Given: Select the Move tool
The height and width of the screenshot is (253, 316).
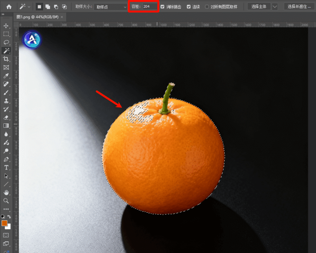Looking at the screenshot, I should 6,26.
